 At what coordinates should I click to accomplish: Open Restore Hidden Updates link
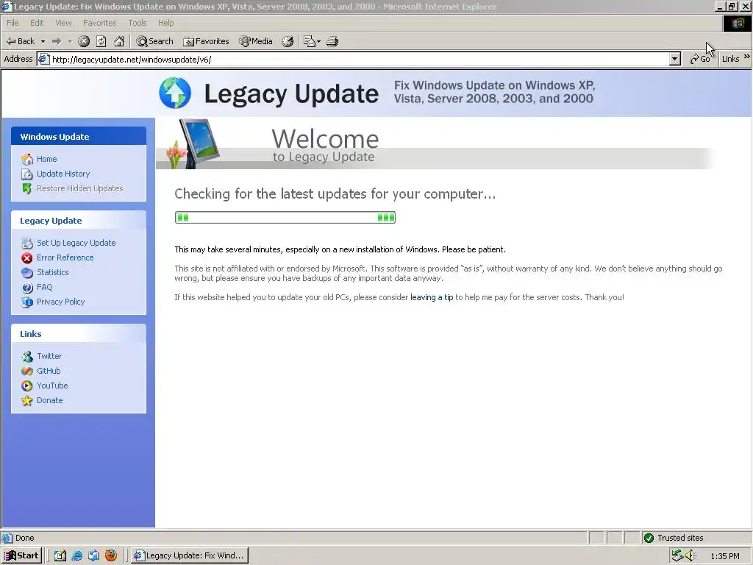79,188
